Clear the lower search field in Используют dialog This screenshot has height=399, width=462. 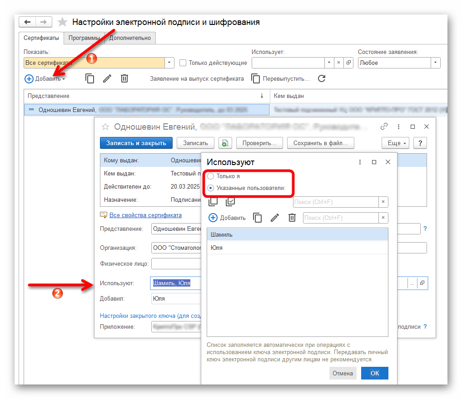[383, 218]
